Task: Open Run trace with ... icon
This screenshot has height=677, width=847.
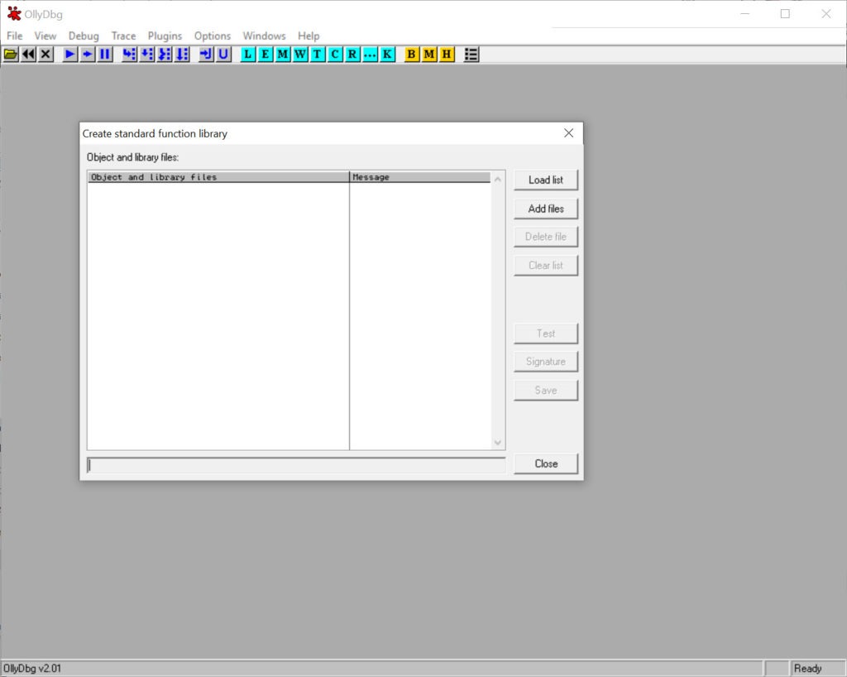Action: click(370, 54)
